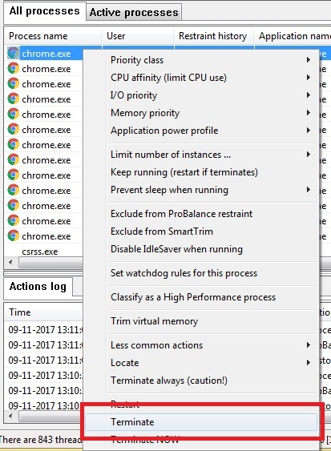Sort by the Application name column header

[x=293, y=36]
